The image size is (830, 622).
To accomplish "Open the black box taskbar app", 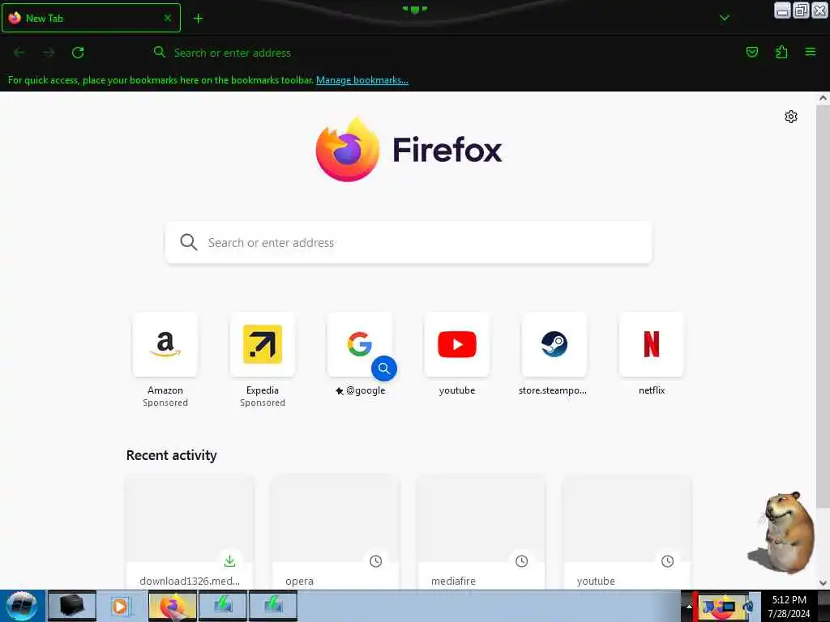I will [72, 606].
